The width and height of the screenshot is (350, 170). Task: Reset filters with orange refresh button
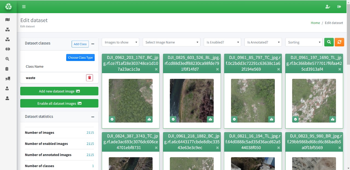[x=339, y=42]
